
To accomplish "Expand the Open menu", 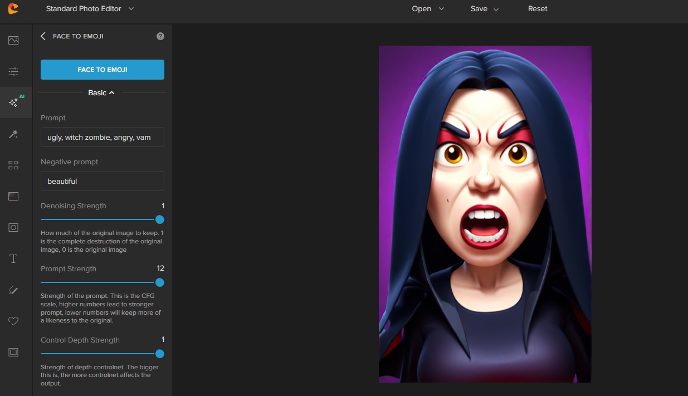I will [428, 9].
